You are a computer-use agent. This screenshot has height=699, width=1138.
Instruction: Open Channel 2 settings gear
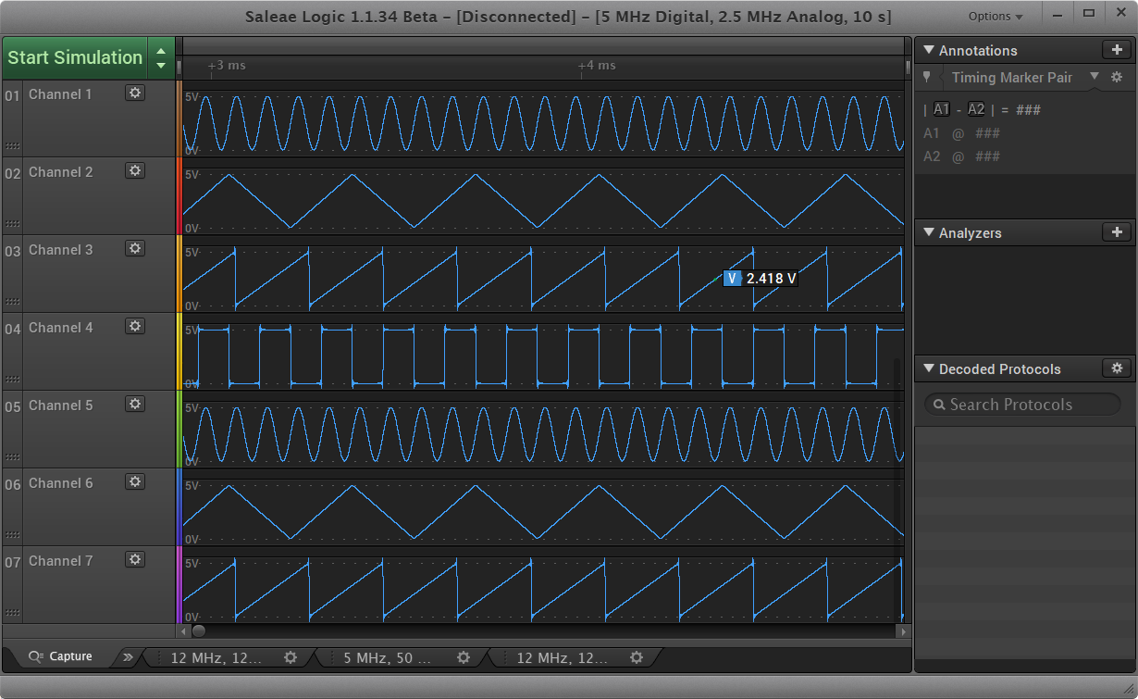click(135, 170)
